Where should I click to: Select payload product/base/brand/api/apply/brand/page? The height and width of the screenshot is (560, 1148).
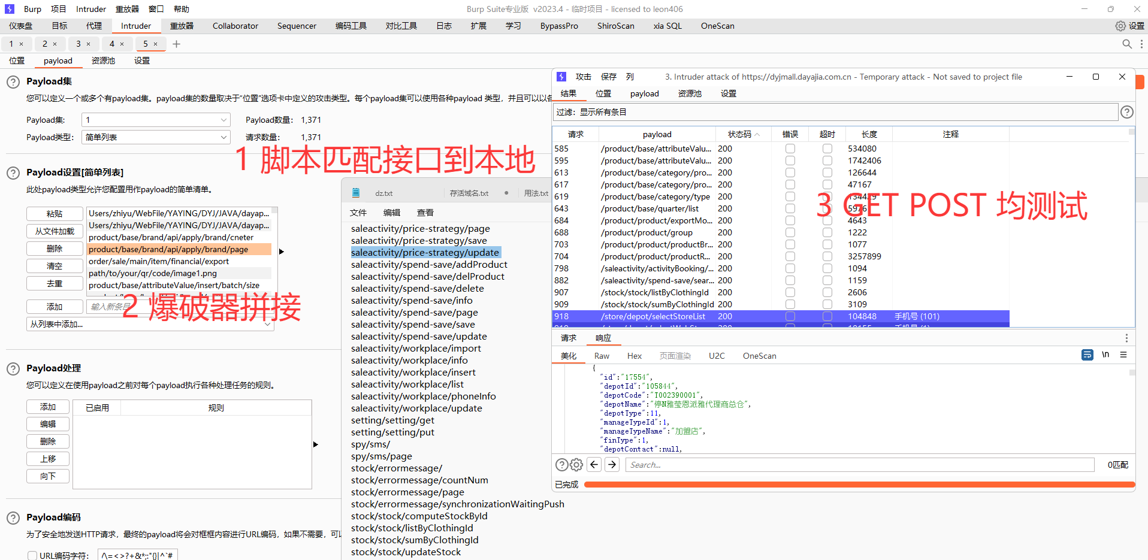pyautogui.click(x=179, y=249)
